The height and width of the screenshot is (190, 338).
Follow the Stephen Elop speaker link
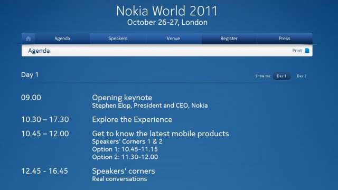pos(111,106)
